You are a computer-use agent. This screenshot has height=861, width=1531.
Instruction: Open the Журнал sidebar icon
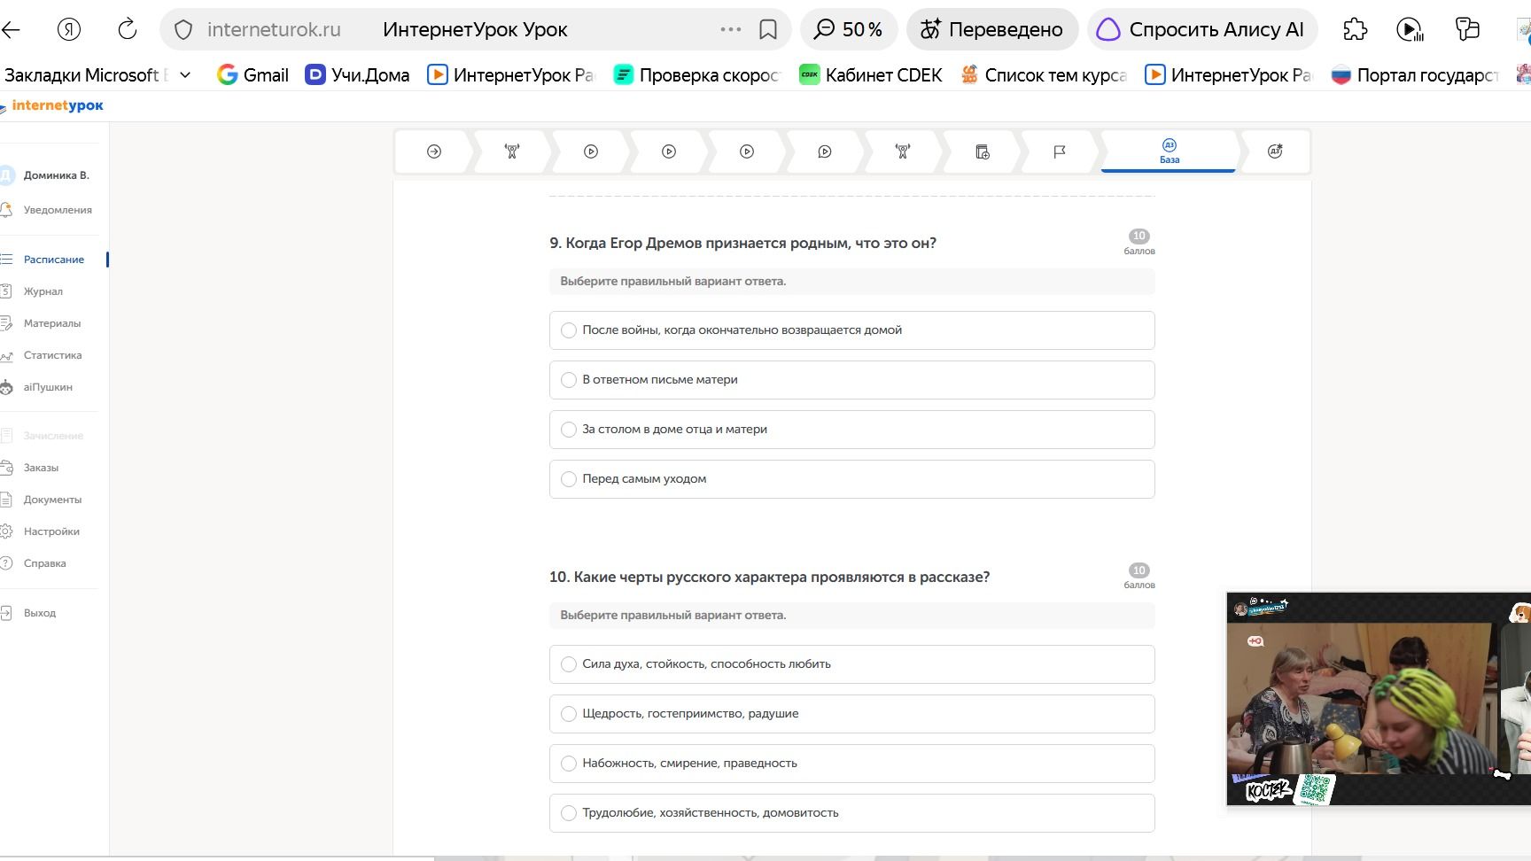point(6,291)
